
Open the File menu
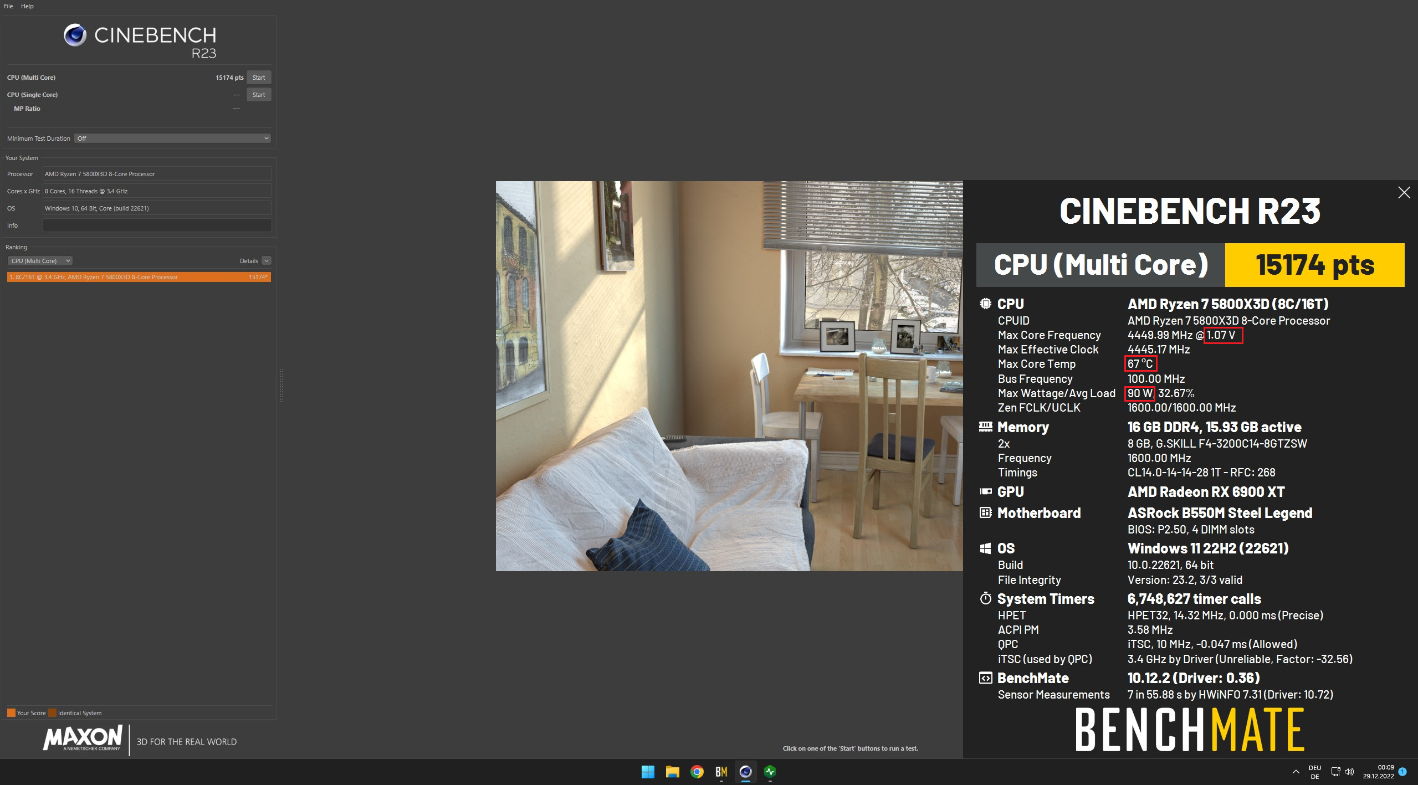click(8, 6)
